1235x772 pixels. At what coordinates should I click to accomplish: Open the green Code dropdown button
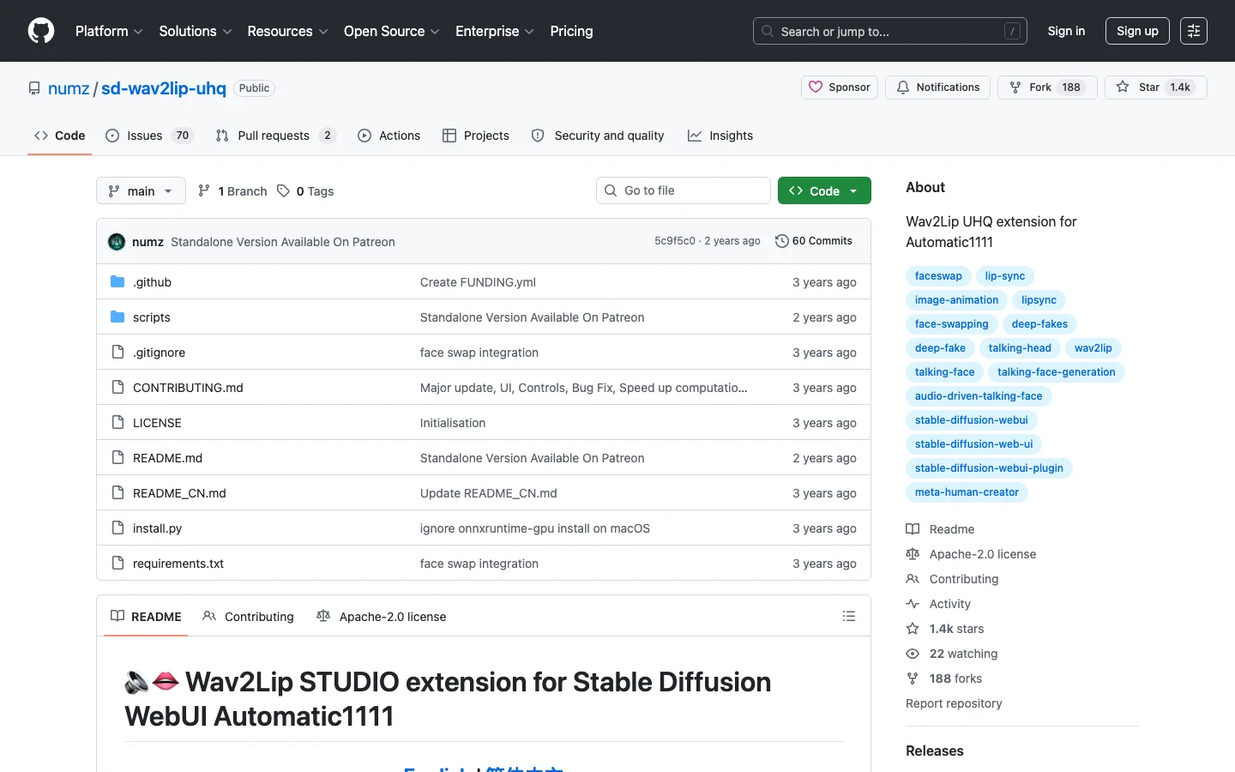[x=824, y=190]
